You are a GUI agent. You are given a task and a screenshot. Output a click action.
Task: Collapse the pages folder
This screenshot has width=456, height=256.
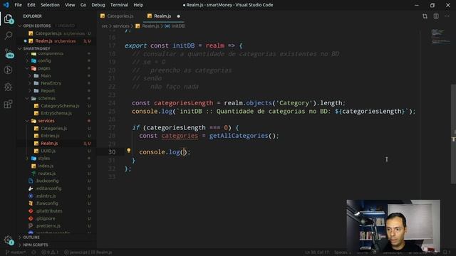click(x=44, y=68)
